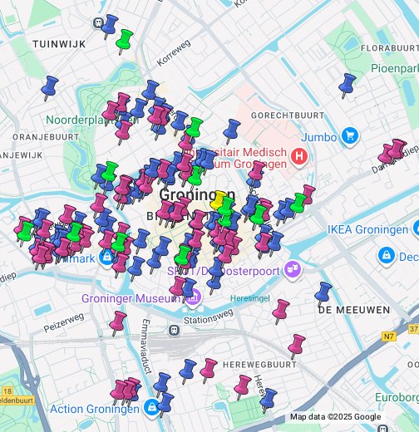Open the IKEA Groningen label
This screenshot has height=432, width=419.
click(x=367, y=229)
